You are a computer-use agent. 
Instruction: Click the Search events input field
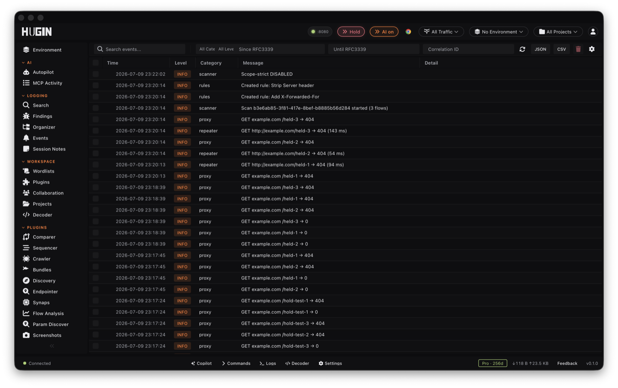(139, 49)
